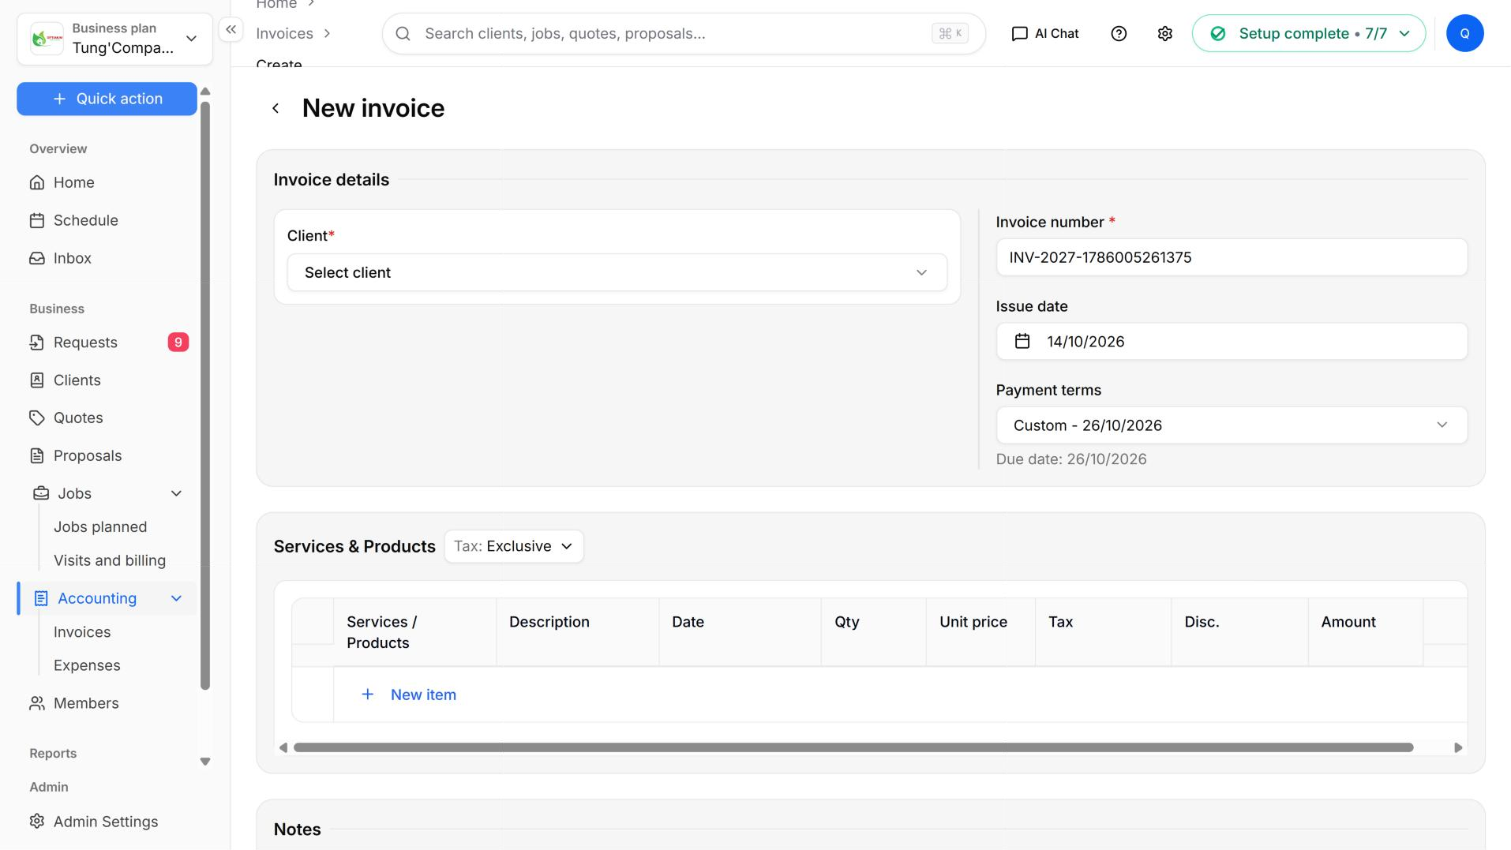Collapse the Jobs submenu chevron
Image resolution: width=1511 pixels, height=850 pixels.
[177, 493]
